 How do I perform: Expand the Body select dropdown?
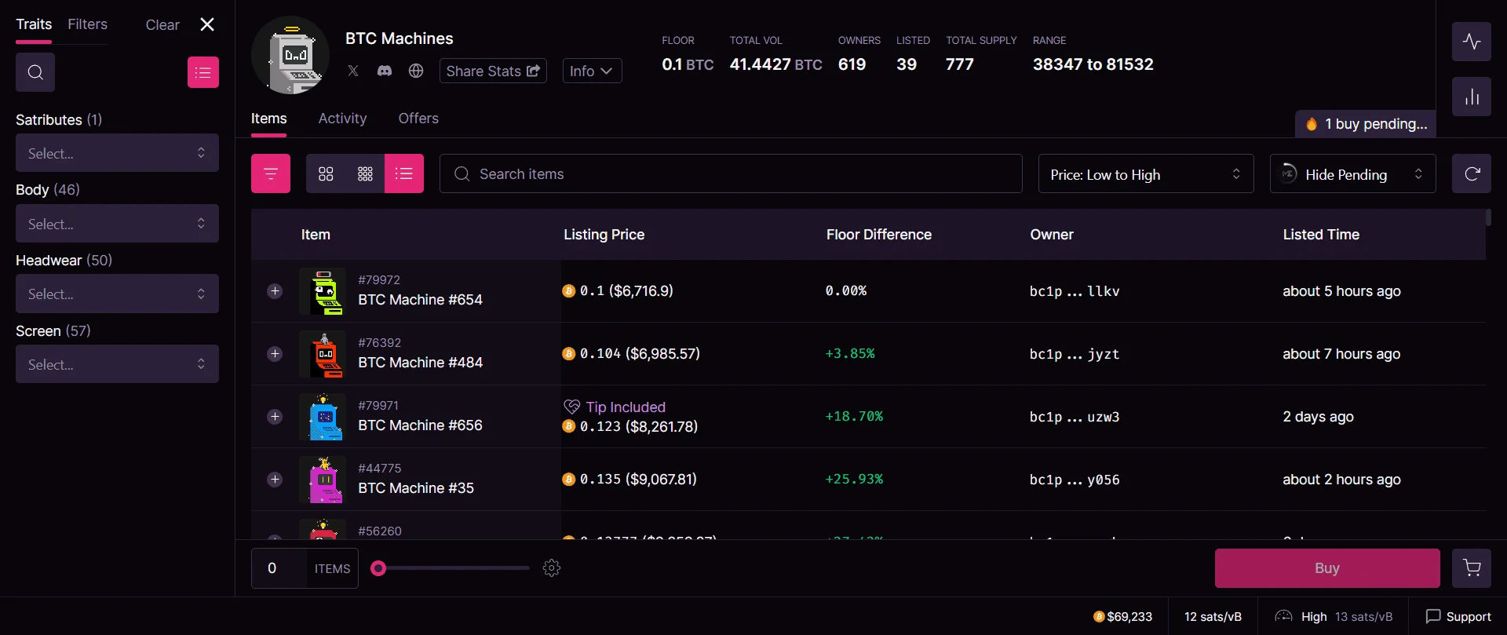[x=117, y=224]
